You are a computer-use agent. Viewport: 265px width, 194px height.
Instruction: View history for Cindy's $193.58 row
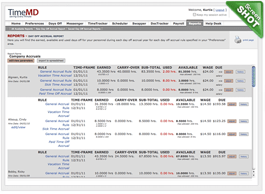coord(244,105)
